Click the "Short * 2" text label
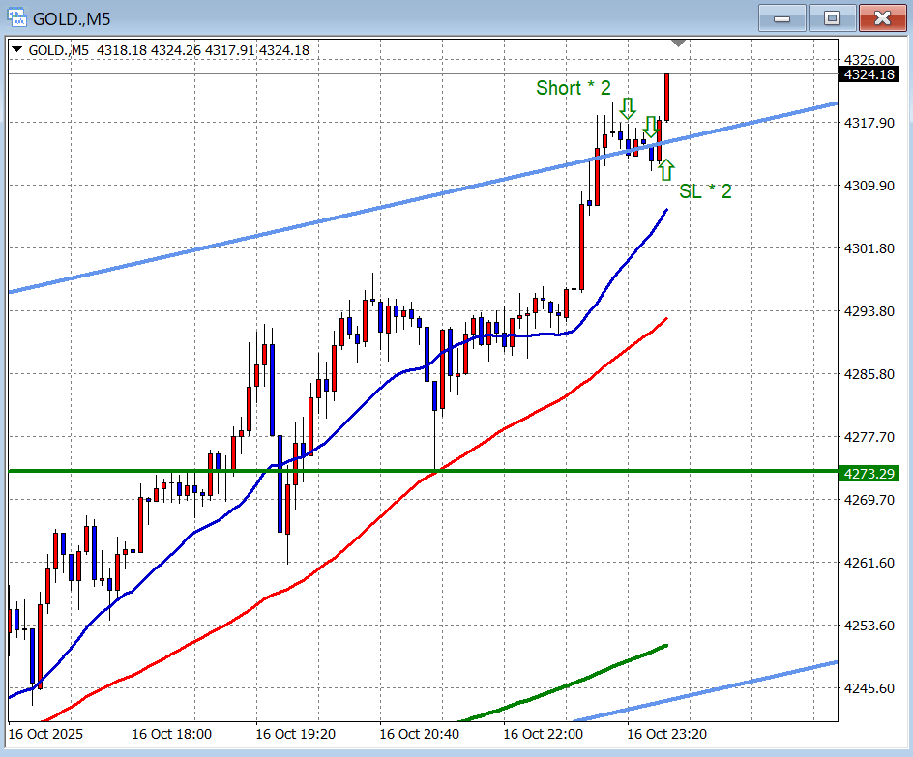Viewport: 913px width, 757px height. coord(574,88)
